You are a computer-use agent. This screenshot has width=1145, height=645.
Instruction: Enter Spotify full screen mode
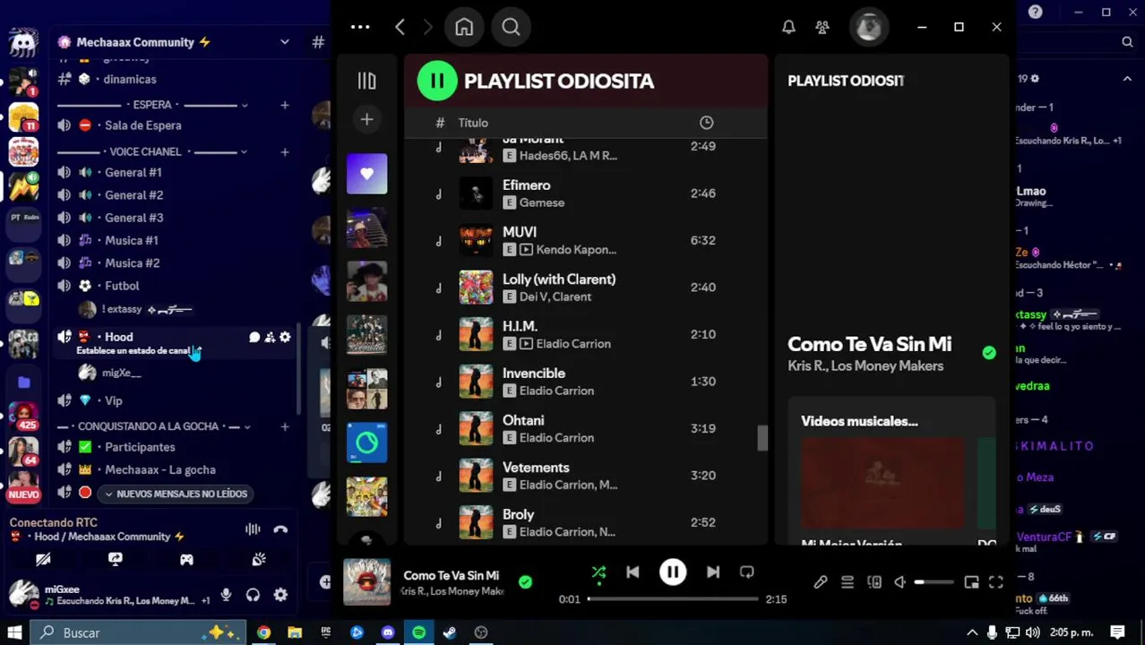pyautogui.click(x=996, y=582)
